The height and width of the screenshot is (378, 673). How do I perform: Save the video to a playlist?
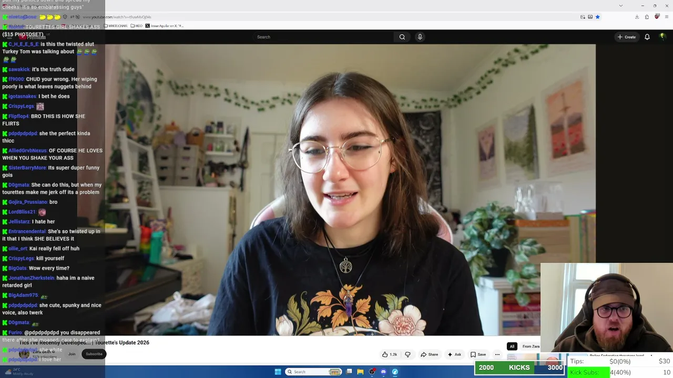[478, 354]
